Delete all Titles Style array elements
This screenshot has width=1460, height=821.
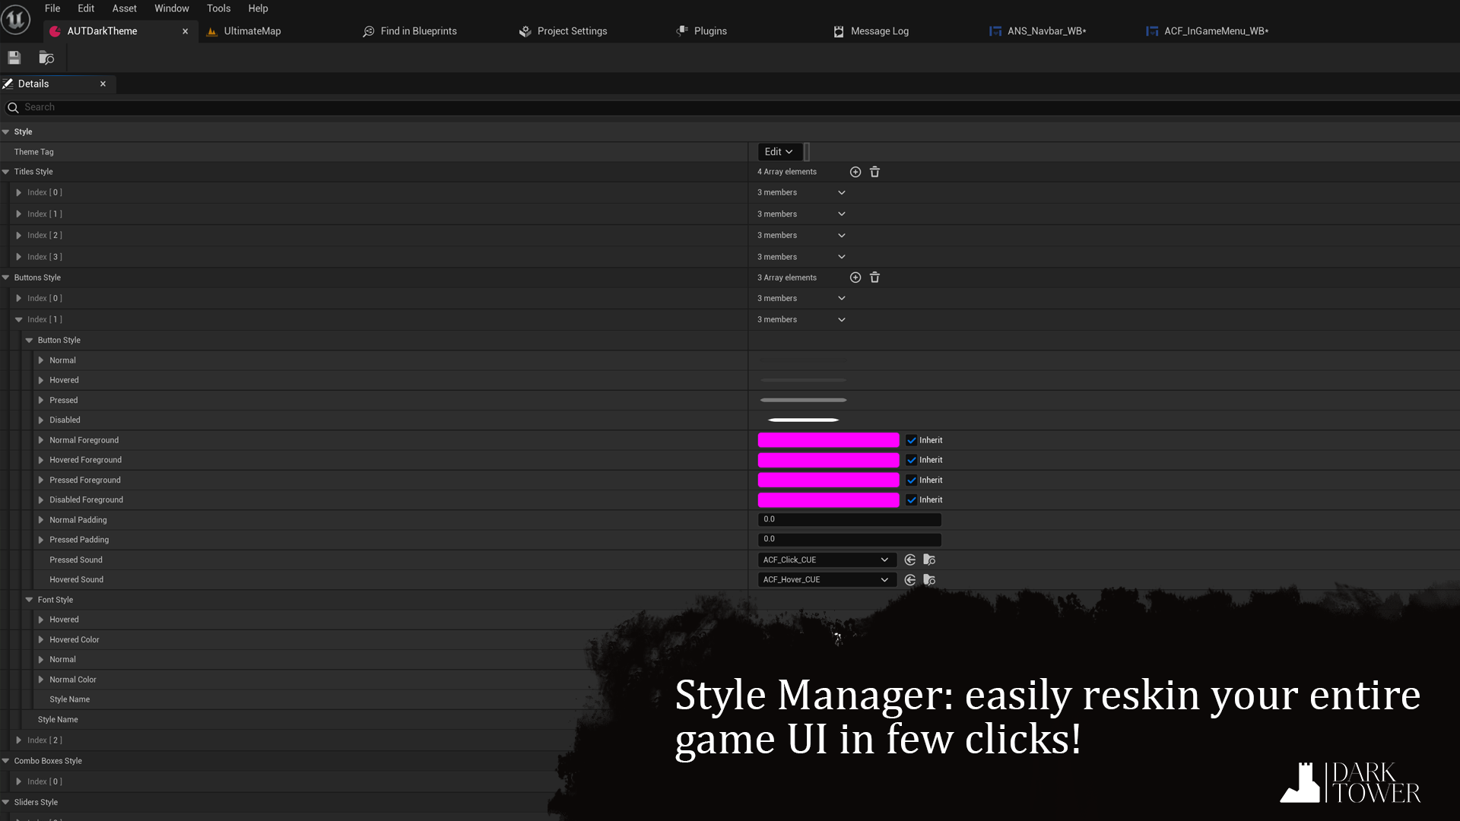(x=874, y=172)
